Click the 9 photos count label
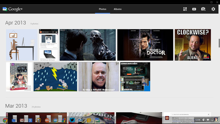This screenshot has width=220, height=124. [34, 24]
